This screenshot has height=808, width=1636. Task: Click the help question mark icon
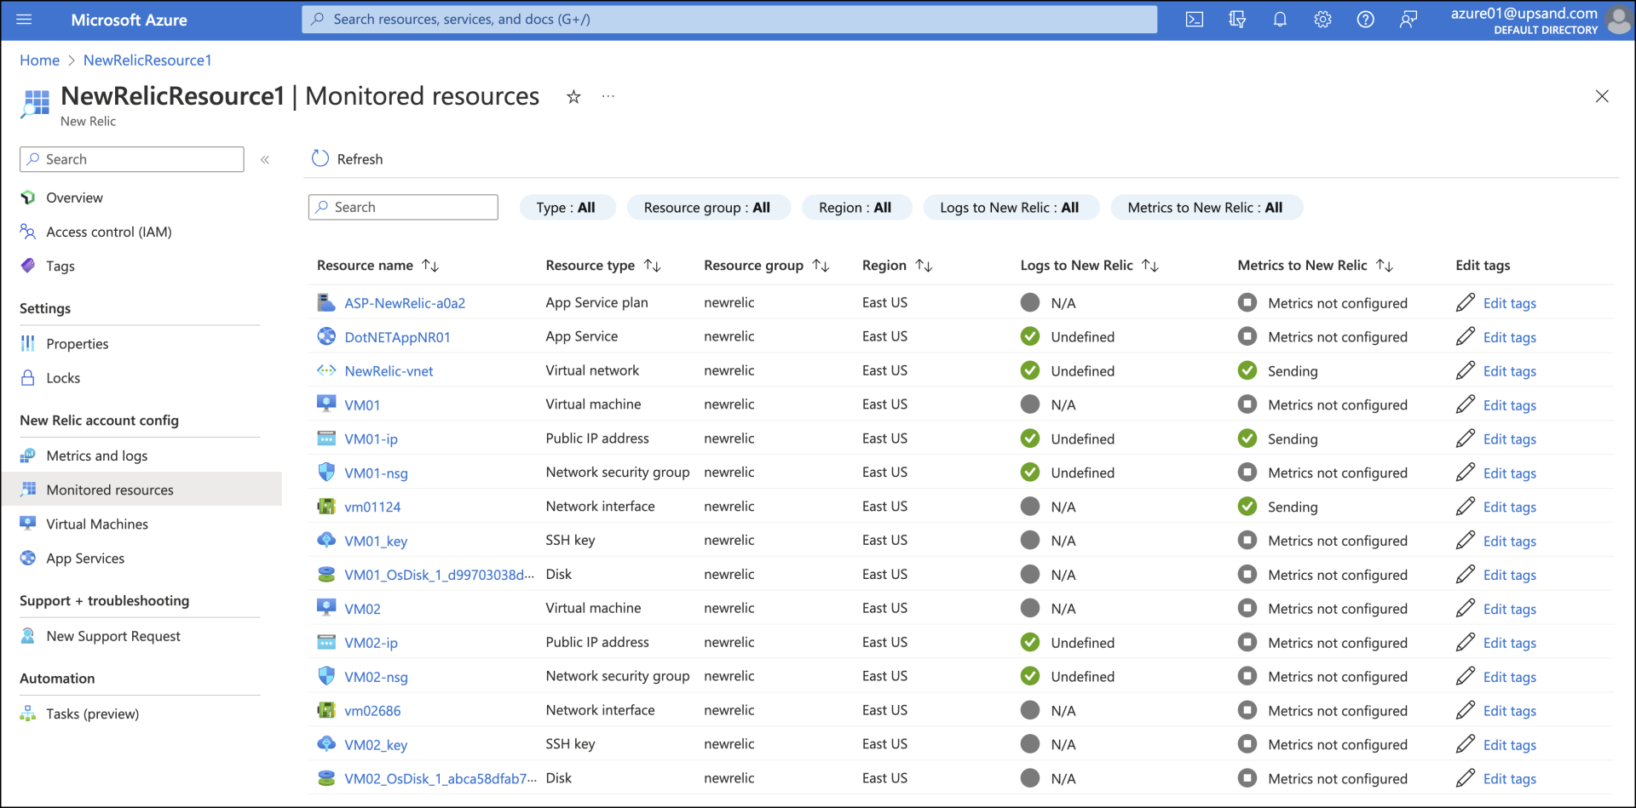point(1365,19)
